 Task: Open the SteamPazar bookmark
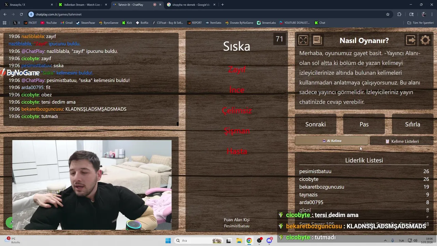click(86, 23)
